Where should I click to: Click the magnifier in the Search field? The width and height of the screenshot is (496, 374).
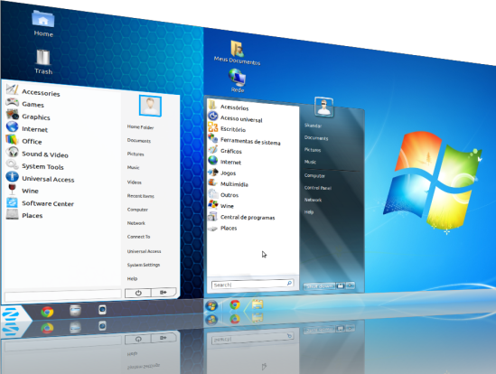[289, 283]
